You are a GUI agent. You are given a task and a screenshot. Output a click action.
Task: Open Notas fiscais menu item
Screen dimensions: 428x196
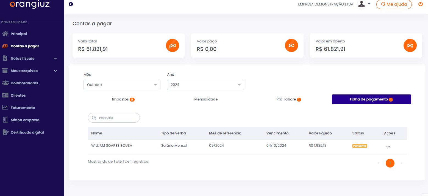22,58
